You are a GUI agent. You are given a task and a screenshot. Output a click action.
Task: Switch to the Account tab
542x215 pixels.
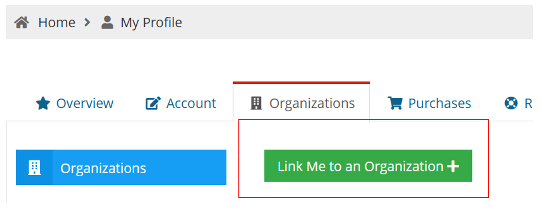coord(191,103)
